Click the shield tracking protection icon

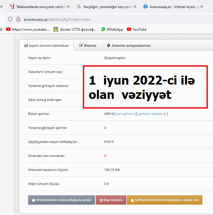pyautogui.click(x=10, y=19)
